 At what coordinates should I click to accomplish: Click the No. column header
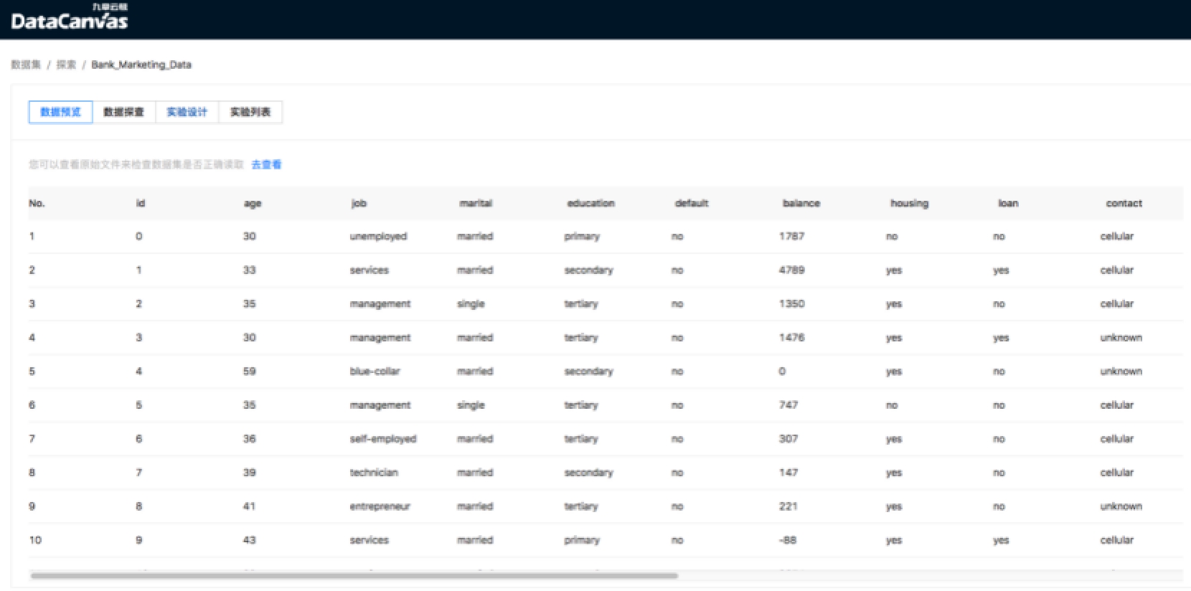[37, 204]
